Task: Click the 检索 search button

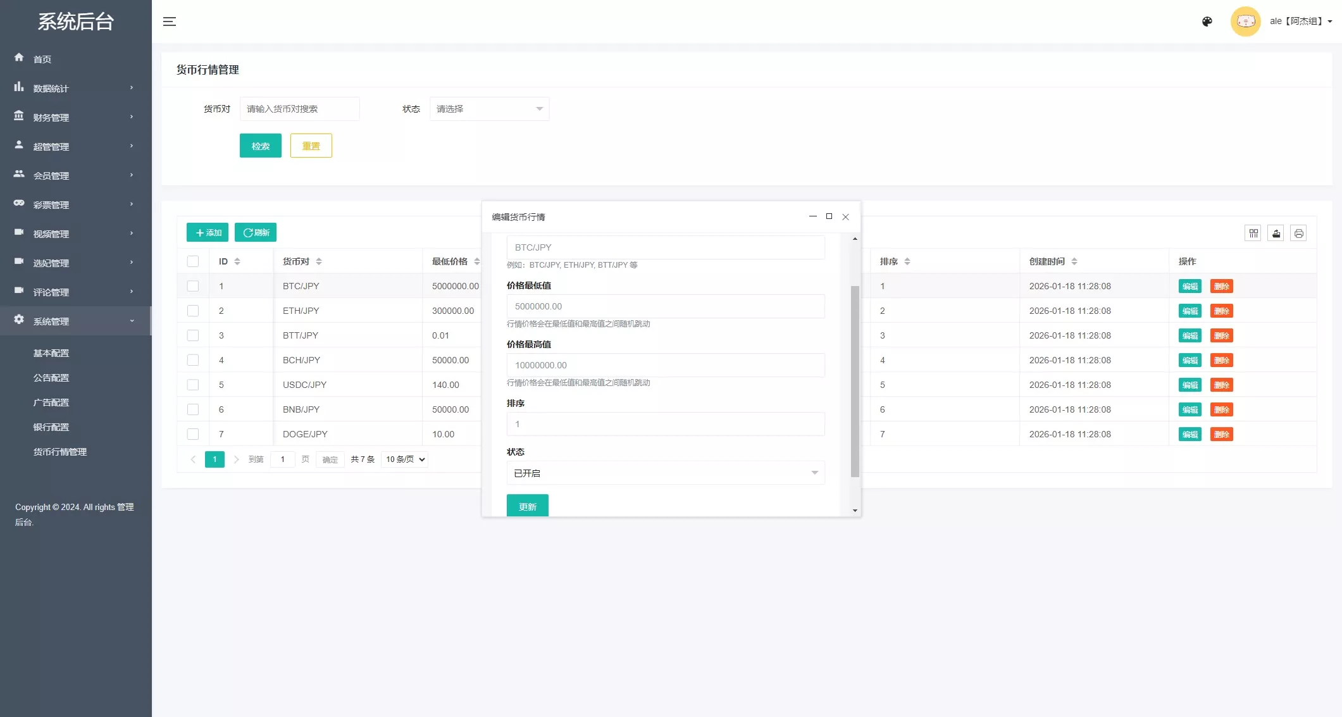Action: [260, 146]
